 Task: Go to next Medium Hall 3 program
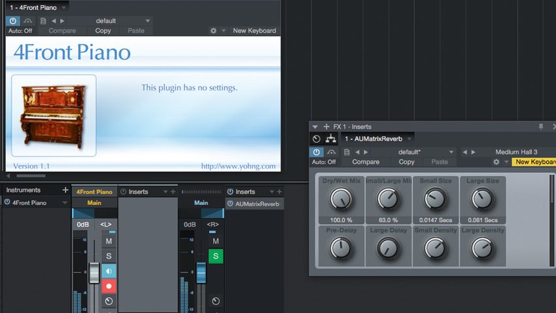pos(474,152)
